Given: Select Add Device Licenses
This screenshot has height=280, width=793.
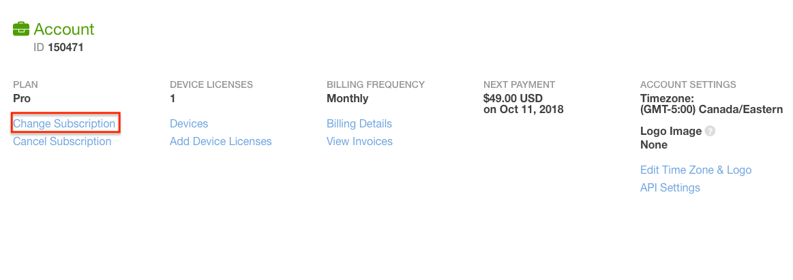Looking at the screenshot, I should [220, 142].
